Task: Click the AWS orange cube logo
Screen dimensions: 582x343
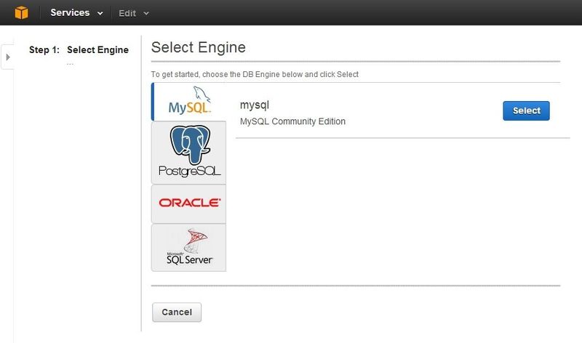Action: pos(22,12)
